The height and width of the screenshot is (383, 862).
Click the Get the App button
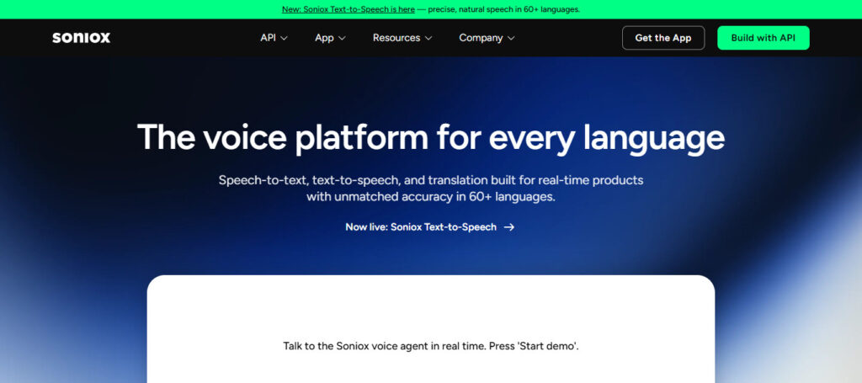(x=663, y=38)
